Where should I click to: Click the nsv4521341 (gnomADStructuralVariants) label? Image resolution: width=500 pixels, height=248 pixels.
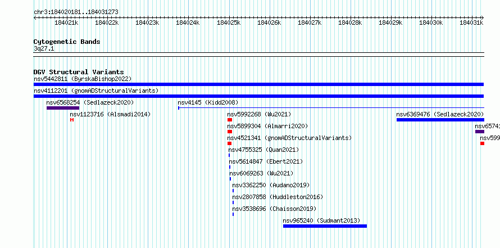tap(289, 138)
